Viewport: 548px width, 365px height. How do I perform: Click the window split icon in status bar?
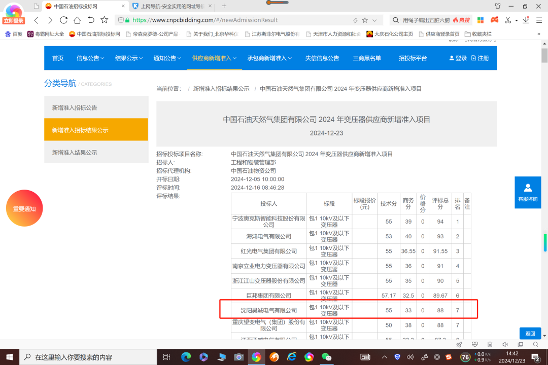pos(521,344)
